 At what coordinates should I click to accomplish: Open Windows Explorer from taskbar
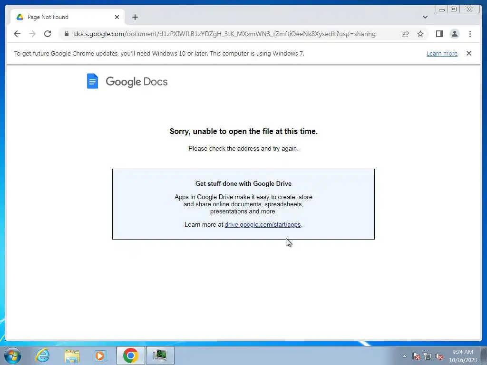pos(72,355)
